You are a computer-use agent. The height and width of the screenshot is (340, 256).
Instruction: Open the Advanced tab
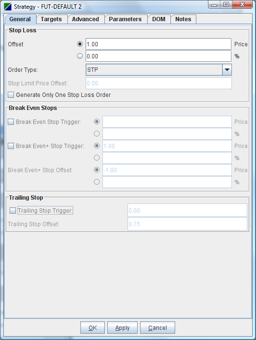tap(86, 19)
